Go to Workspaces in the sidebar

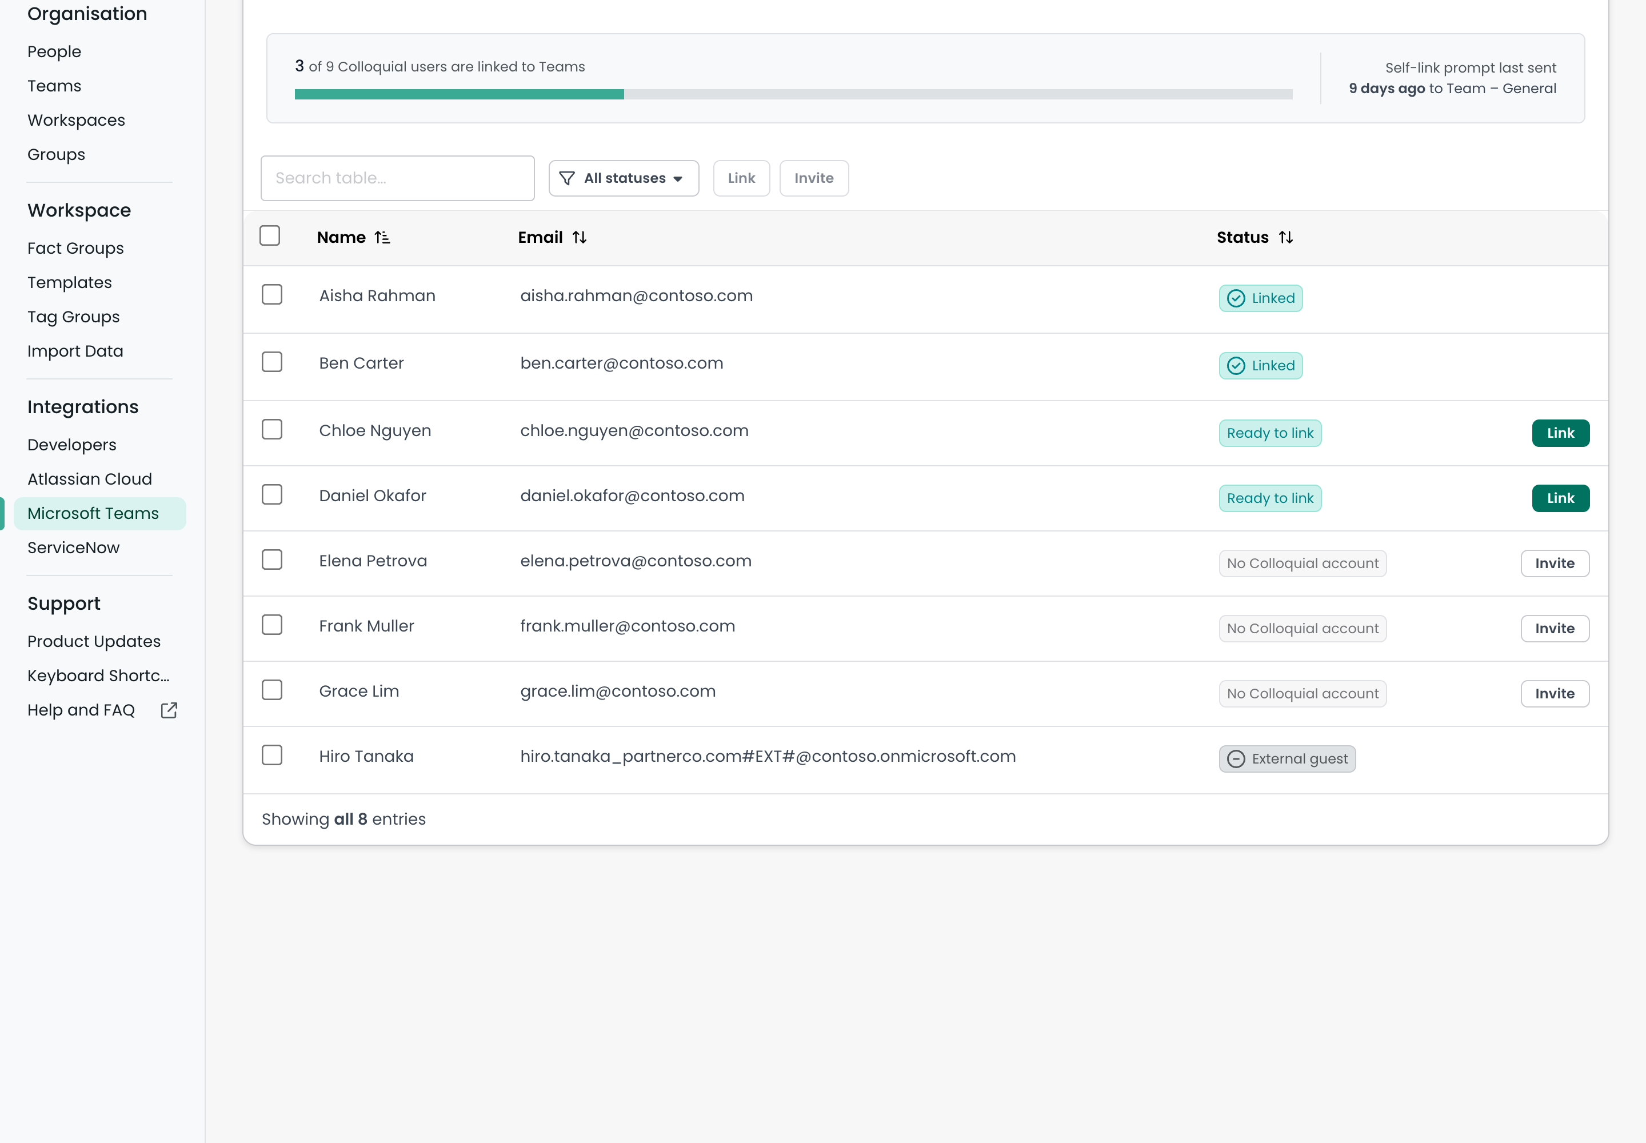pos(76,121)
